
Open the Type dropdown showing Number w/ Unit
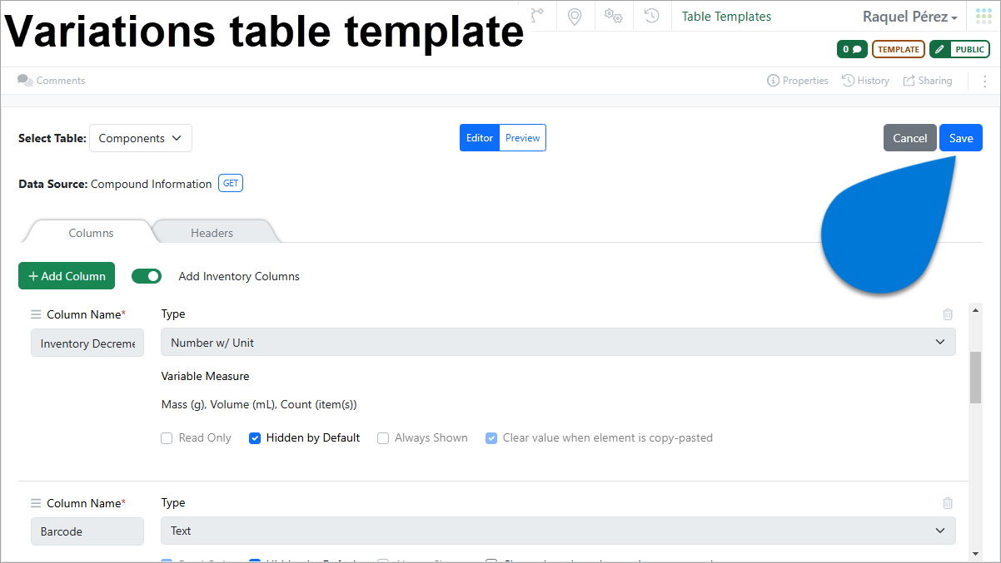[558, 341]
